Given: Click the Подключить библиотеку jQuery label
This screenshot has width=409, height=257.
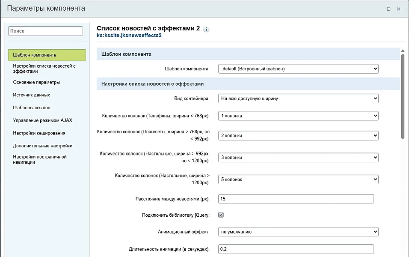Looking at the screenshot, I should click(x=176, y=215).
